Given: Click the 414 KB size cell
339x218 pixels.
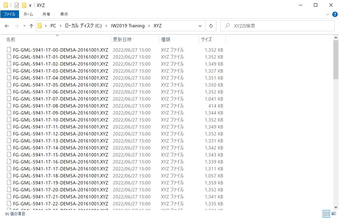Looking at the screenshot, I should point(215,106).
